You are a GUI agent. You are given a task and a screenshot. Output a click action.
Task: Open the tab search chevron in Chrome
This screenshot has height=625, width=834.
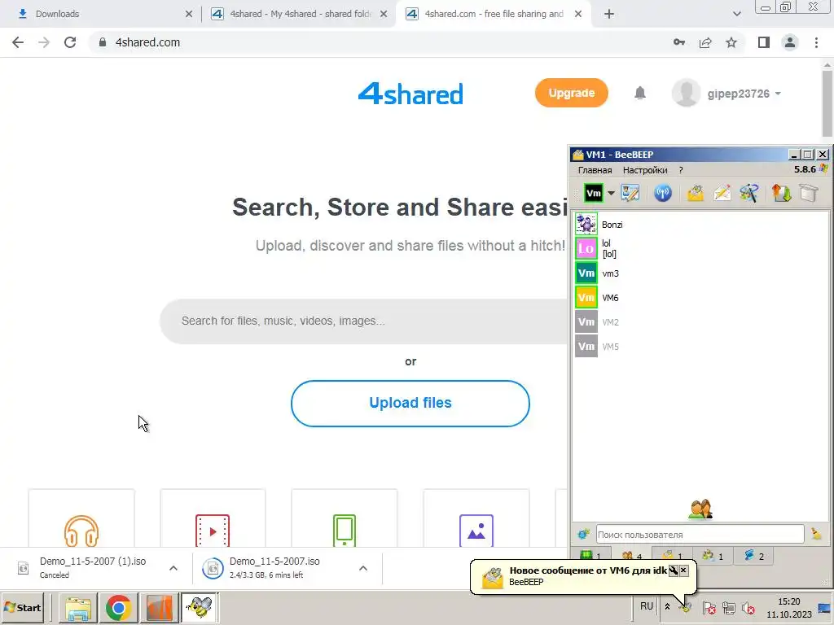736,14
